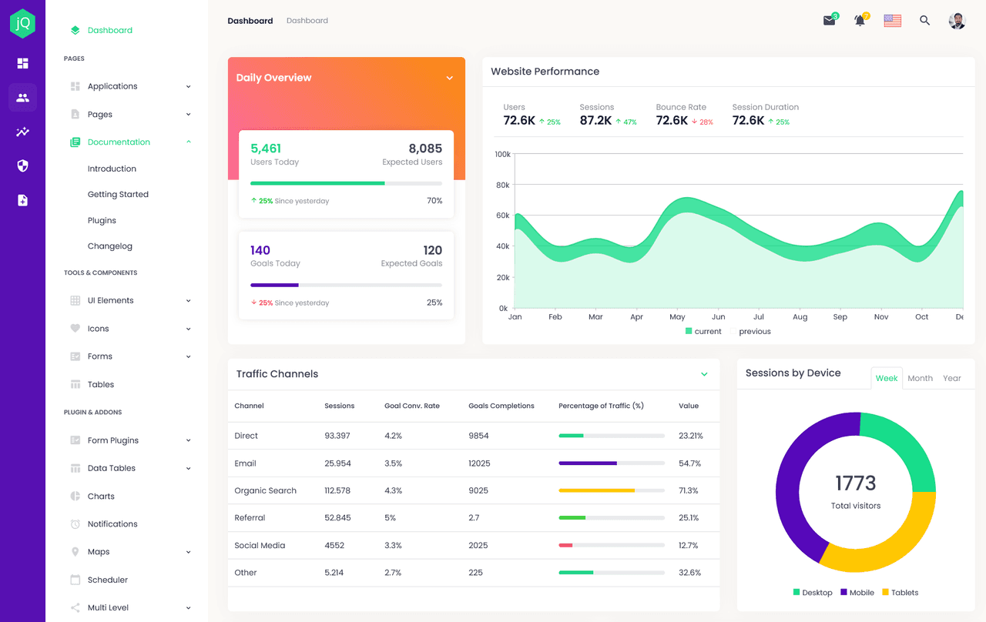Viewport: 986px width, 622px height.
Task: Switch to the Year tab
Action: [952, 378]
